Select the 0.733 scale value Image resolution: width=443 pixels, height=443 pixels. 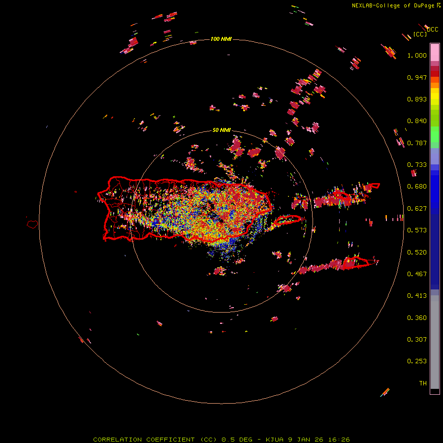[417, 165]
